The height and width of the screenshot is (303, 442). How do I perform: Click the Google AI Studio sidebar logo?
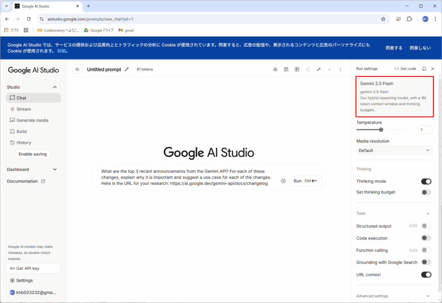coord(33,70)
